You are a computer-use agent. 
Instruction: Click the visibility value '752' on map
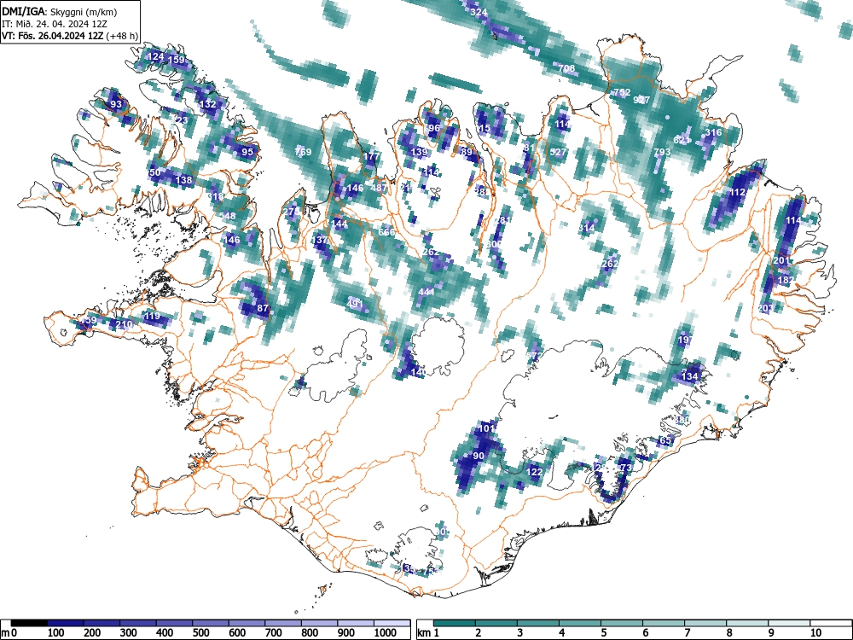[622, 92]
